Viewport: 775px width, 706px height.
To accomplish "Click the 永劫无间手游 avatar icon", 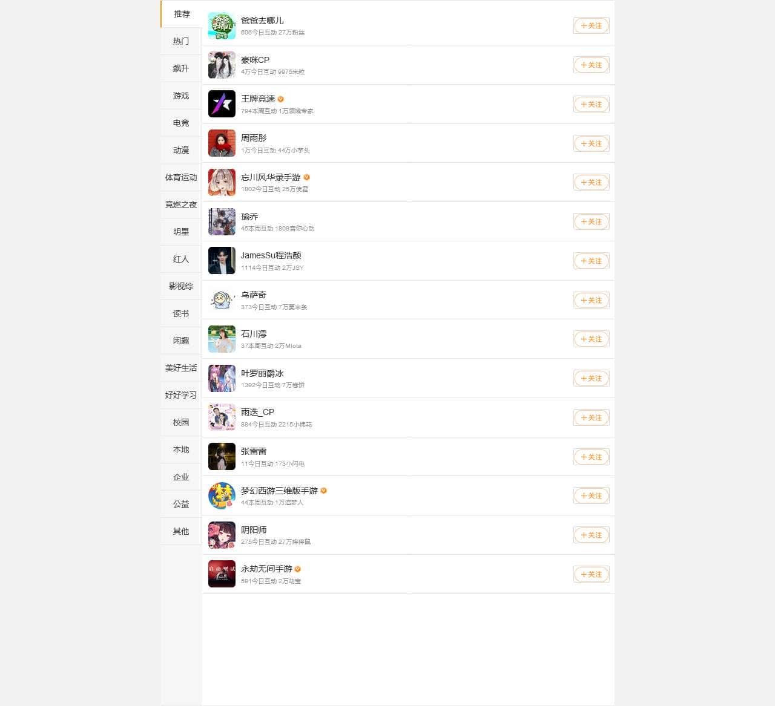I will coord(222,574).
